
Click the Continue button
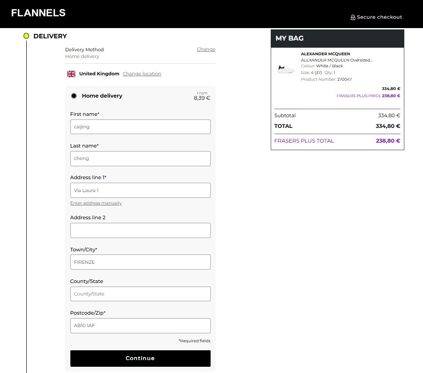click(140, 358)
